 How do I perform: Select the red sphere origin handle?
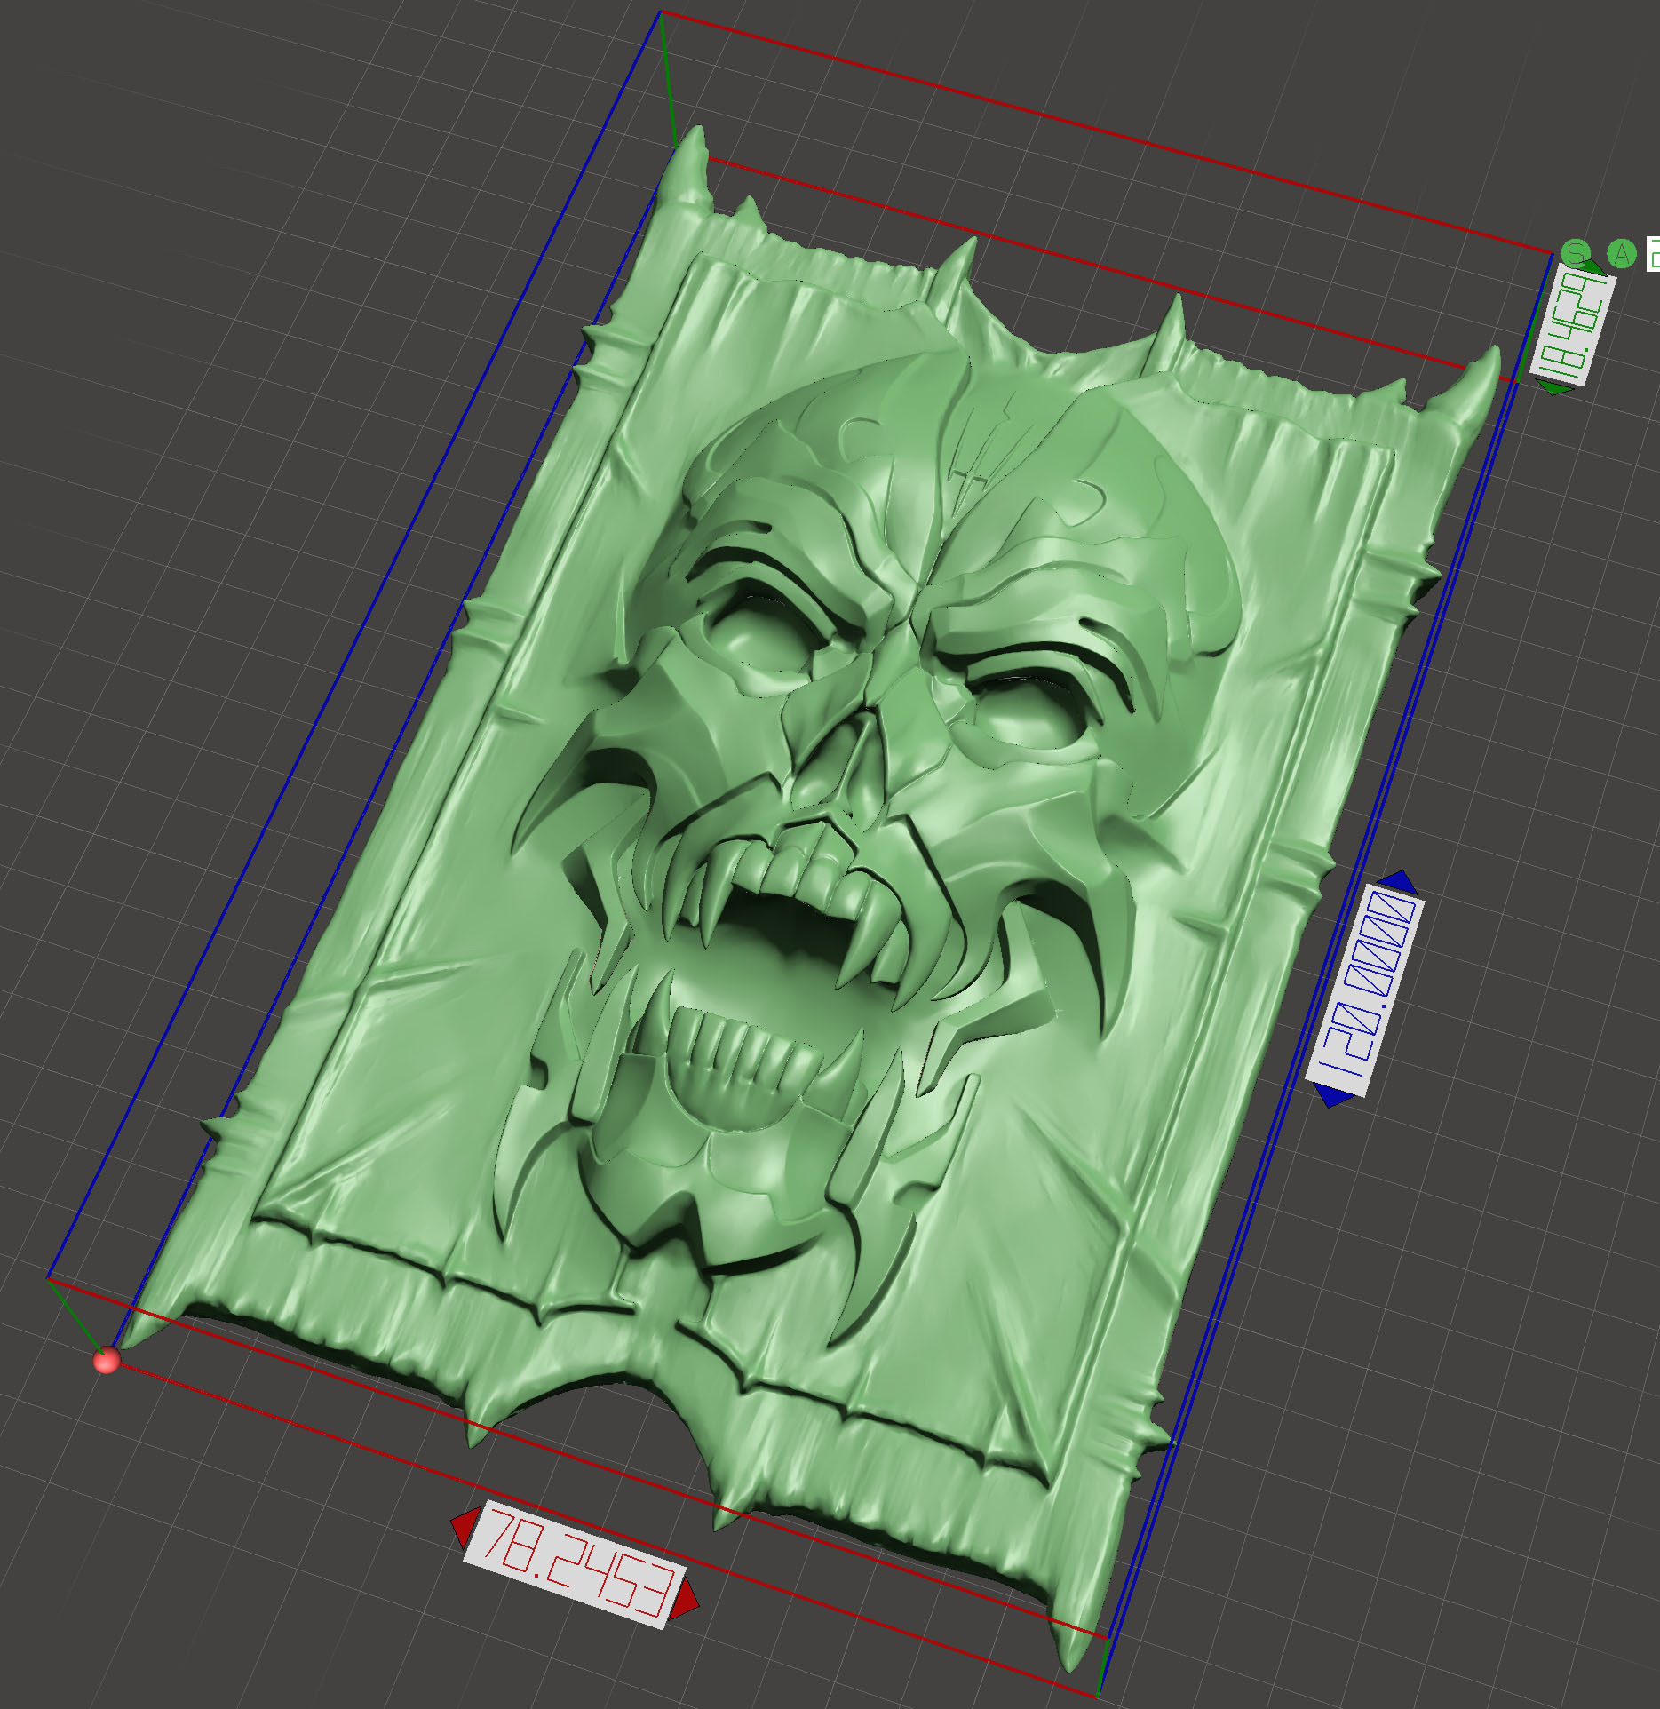[x=107, y=1360]
